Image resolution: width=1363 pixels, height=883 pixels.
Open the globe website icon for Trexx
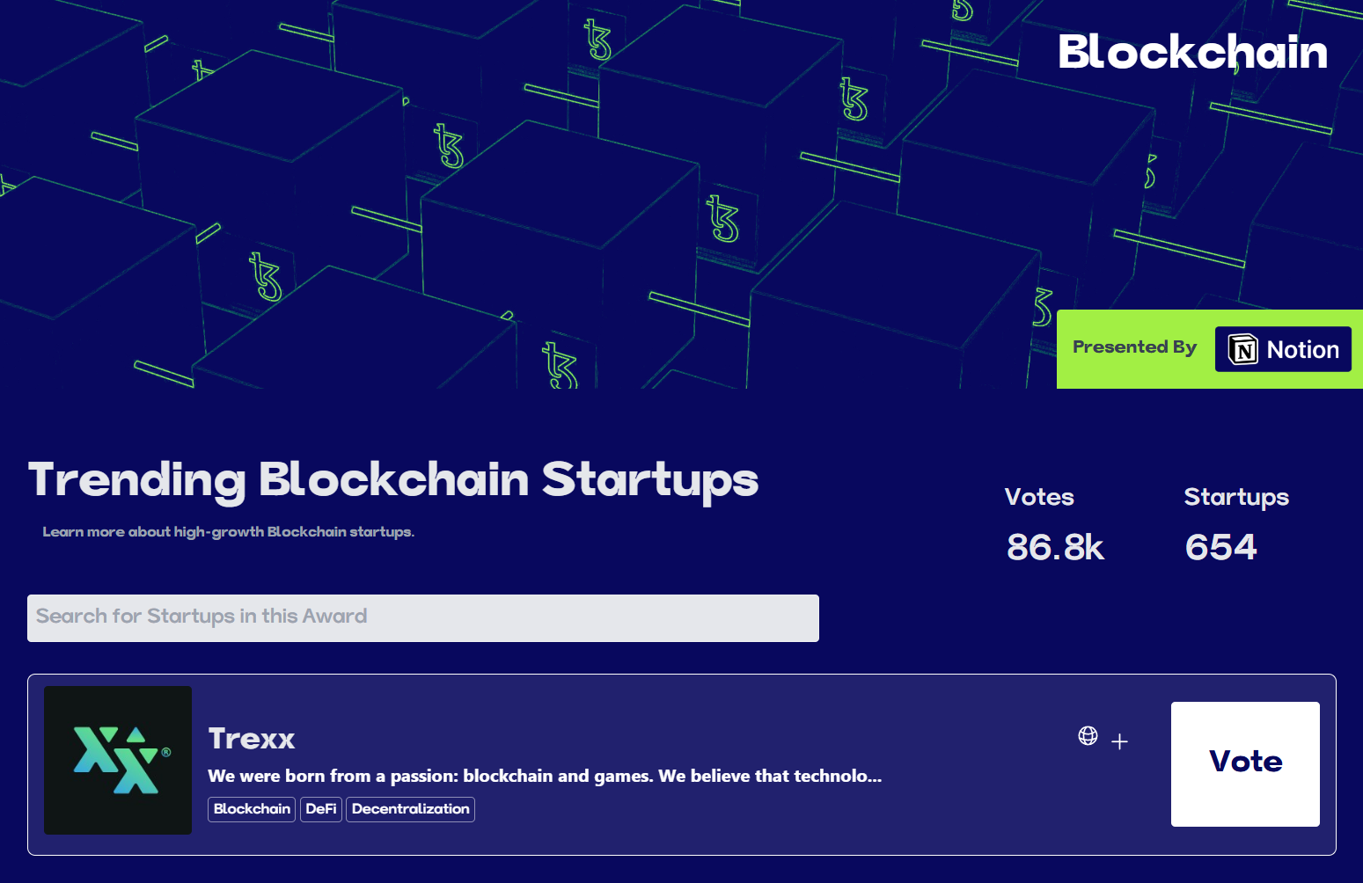1088,735
